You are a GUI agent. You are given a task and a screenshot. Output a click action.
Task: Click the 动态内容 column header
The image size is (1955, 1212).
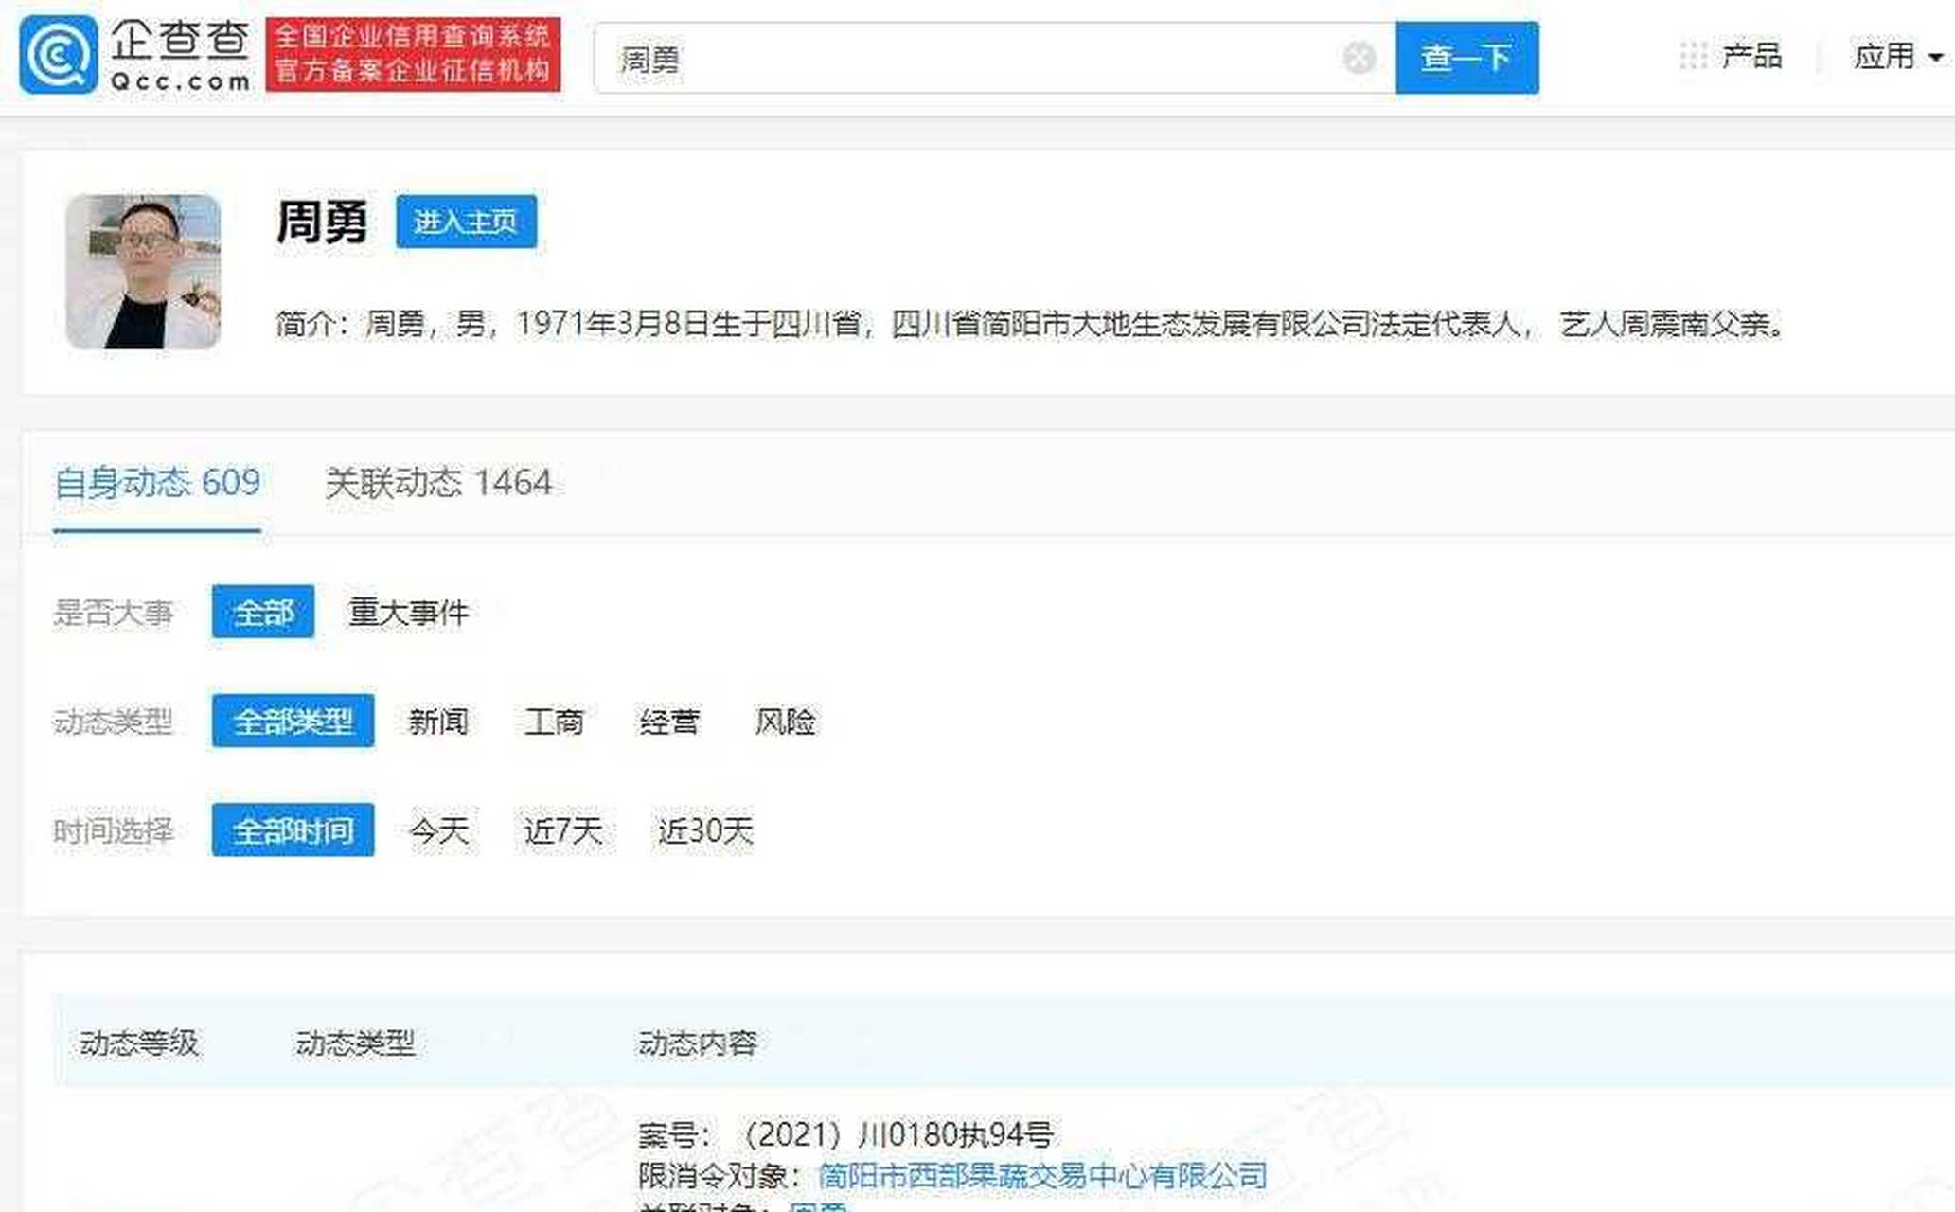coord(698,1043)
